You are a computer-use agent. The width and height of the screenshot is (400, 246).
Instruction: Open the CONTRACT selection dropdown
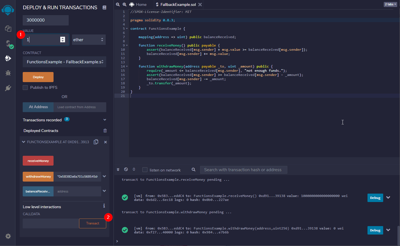coord(64,62)
